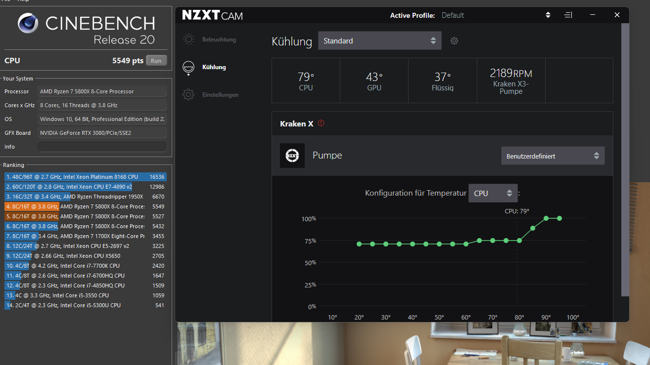Open the temperature source CPU dropdown
This screenshot has height=365, width=650.
[493, 193]
